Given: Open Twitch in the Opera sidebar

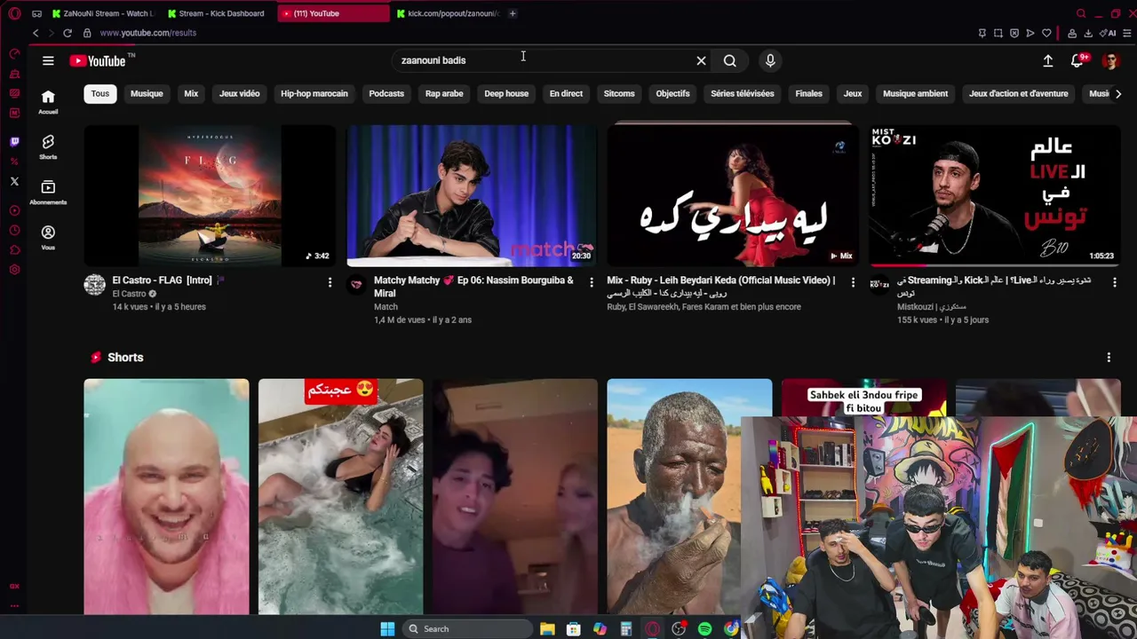Looking at the screenshot, I should (14, 141).
